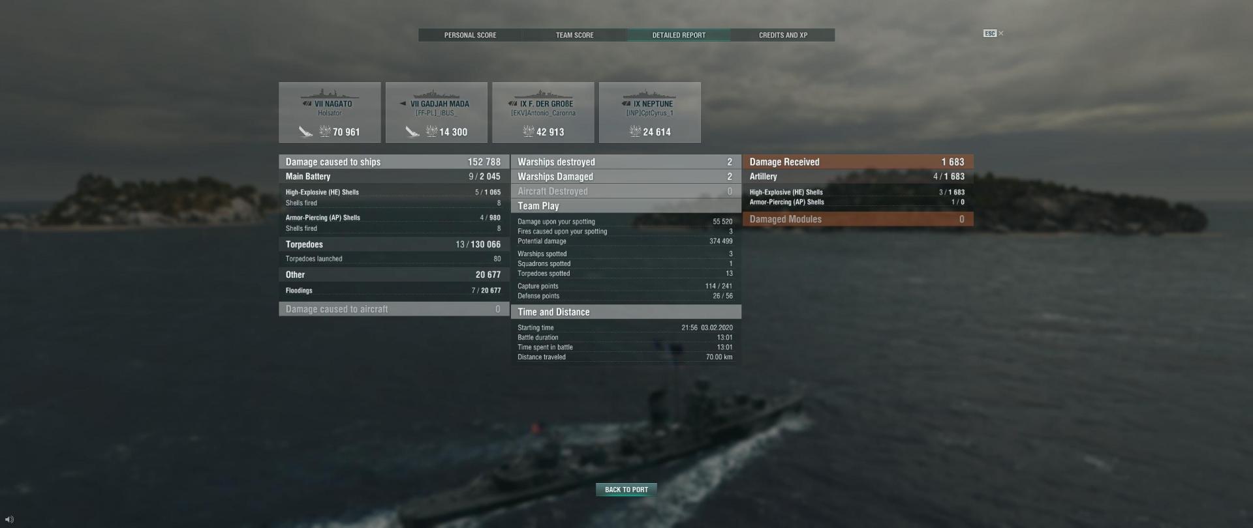This screenshot has height=528, width=1253.
Task: Collapse the Torpedoes section header
Action: pos(394,244)
